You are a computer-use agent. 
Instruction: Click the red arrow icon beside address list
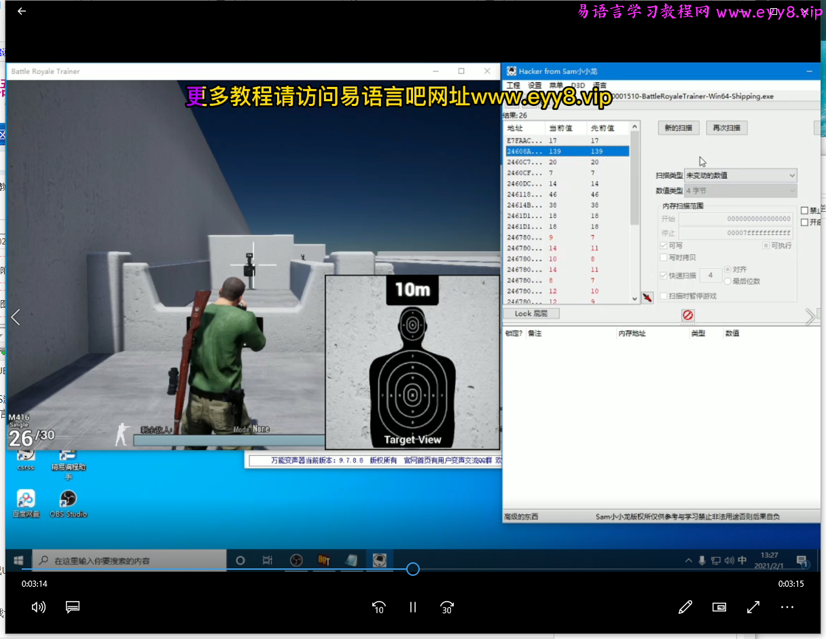[x=647, y=297]
